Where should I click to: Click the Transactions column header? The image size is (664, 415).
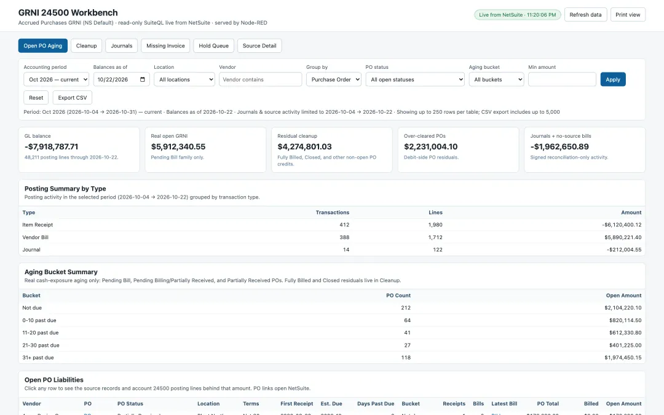(333, 213)
